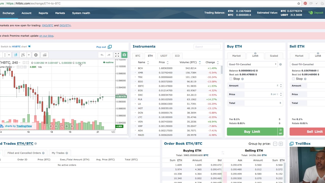Remove Volume indicator with X icon

(25, 67)
